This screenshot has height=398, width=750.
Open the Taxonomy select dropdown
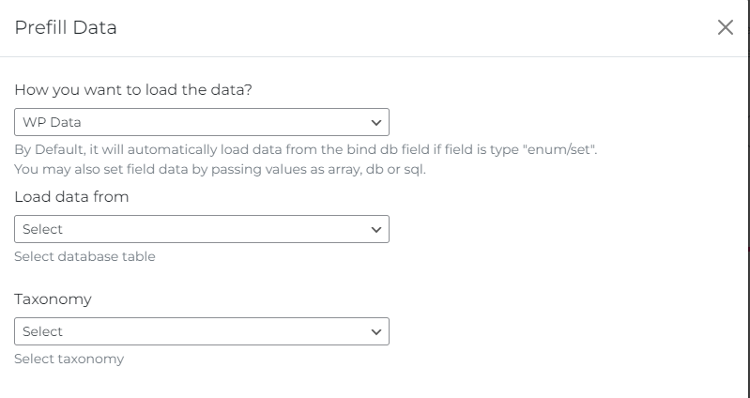(x=202, y=331)
